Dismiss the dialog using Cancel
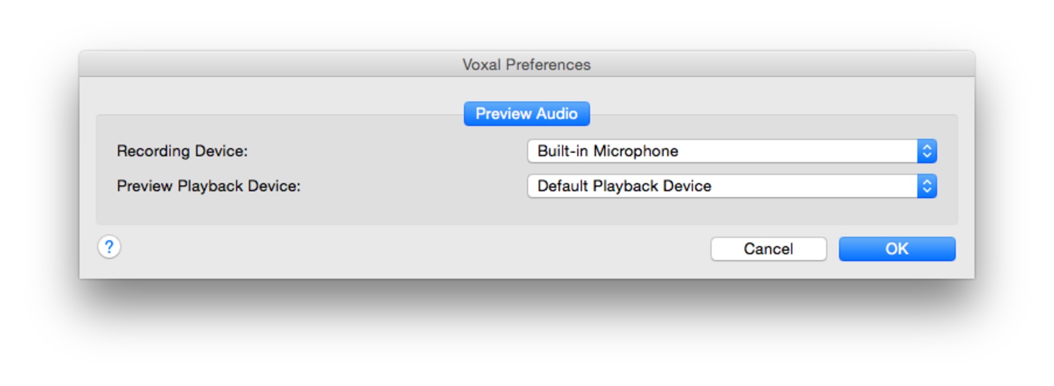 pos(768,249)
